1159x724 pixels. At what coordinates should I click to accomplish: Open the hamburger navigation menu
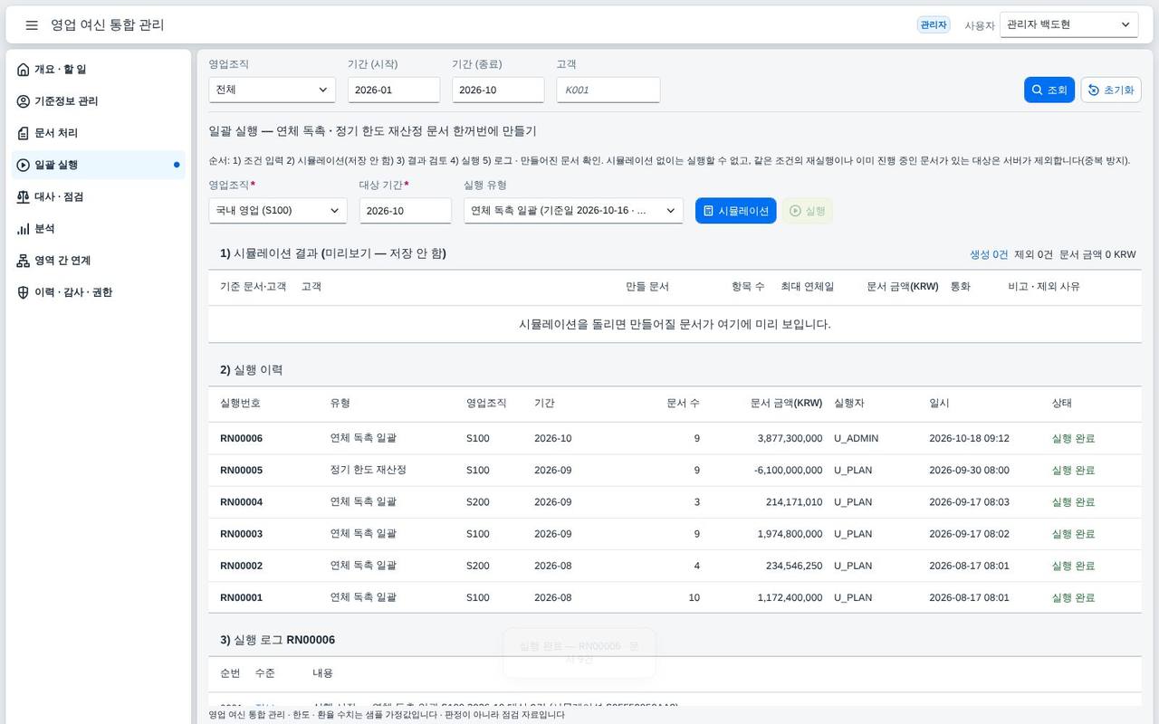(x=32, y=25)
